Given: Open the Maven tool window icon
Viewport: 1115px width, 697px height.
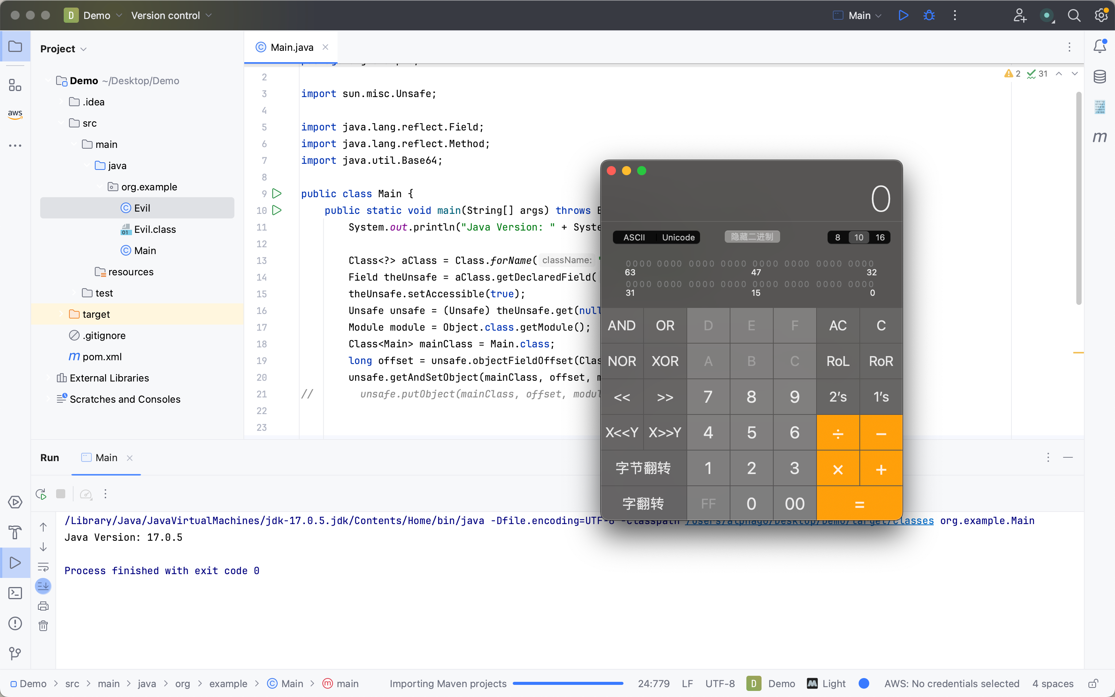Looking at the screenshot, I should [1100, 137].
